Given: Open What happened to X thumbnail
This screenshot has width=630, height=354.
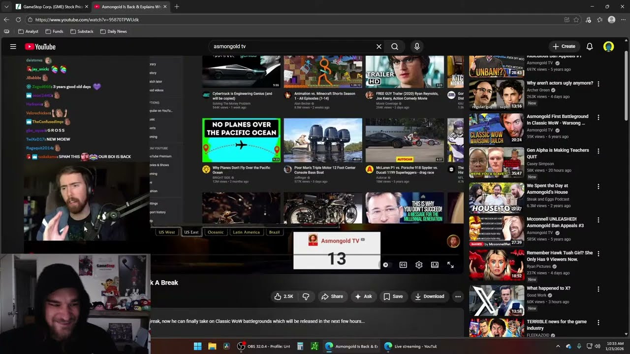Looking at the screenshot, I should pos(496,300).
